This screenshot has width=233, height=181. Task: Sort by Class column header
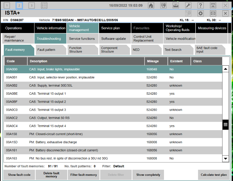click(206, 61)
